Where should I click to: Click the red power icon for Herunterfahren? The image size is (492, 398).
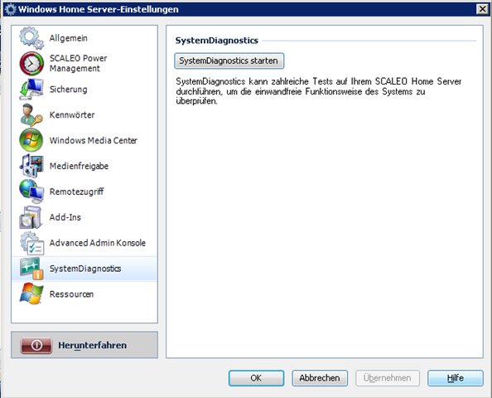click(36, 345)
